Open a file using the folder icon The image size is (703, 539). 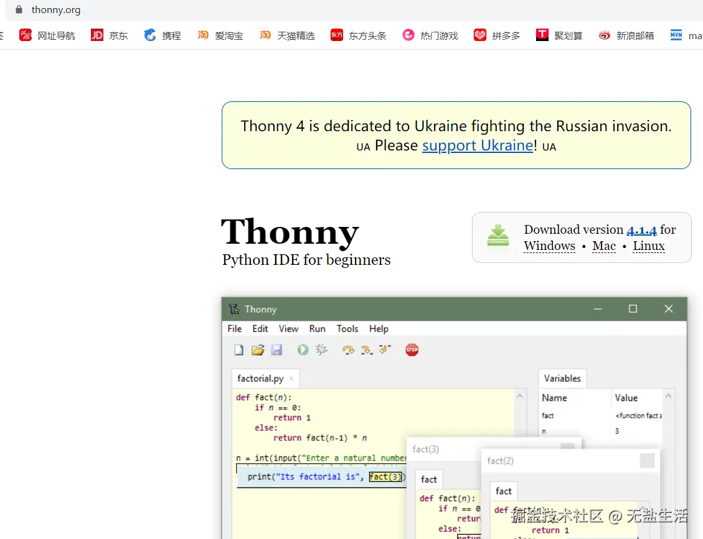pyautogui.click(x=258, y=349)
